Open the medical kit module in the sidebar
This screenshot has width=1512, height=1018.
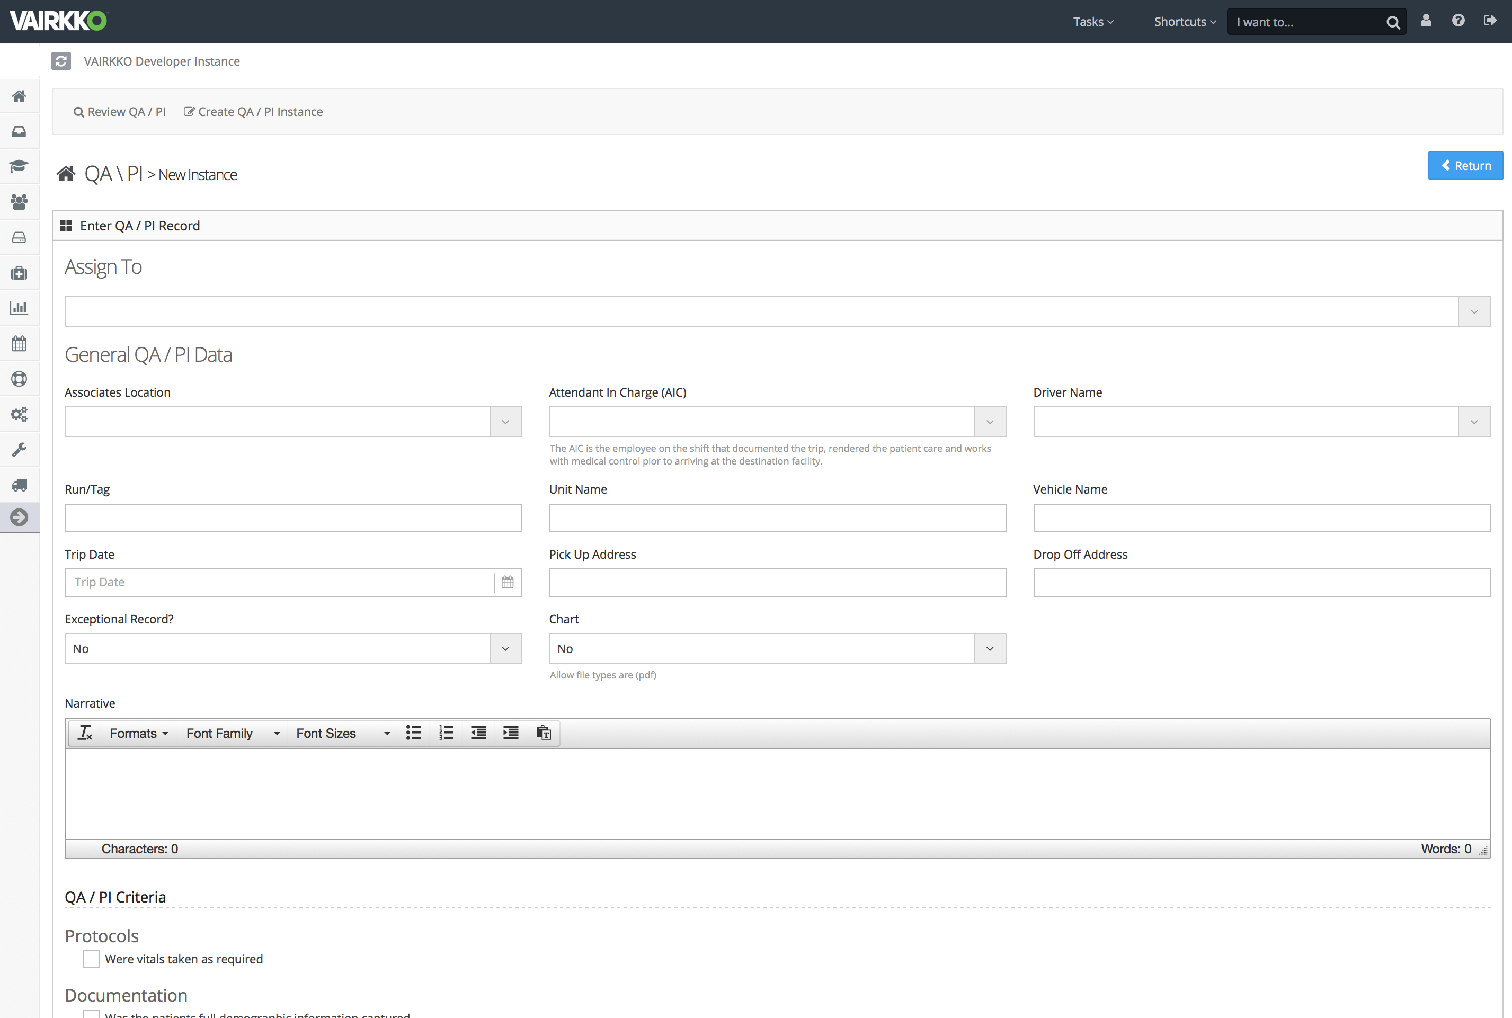pos(20,273)
